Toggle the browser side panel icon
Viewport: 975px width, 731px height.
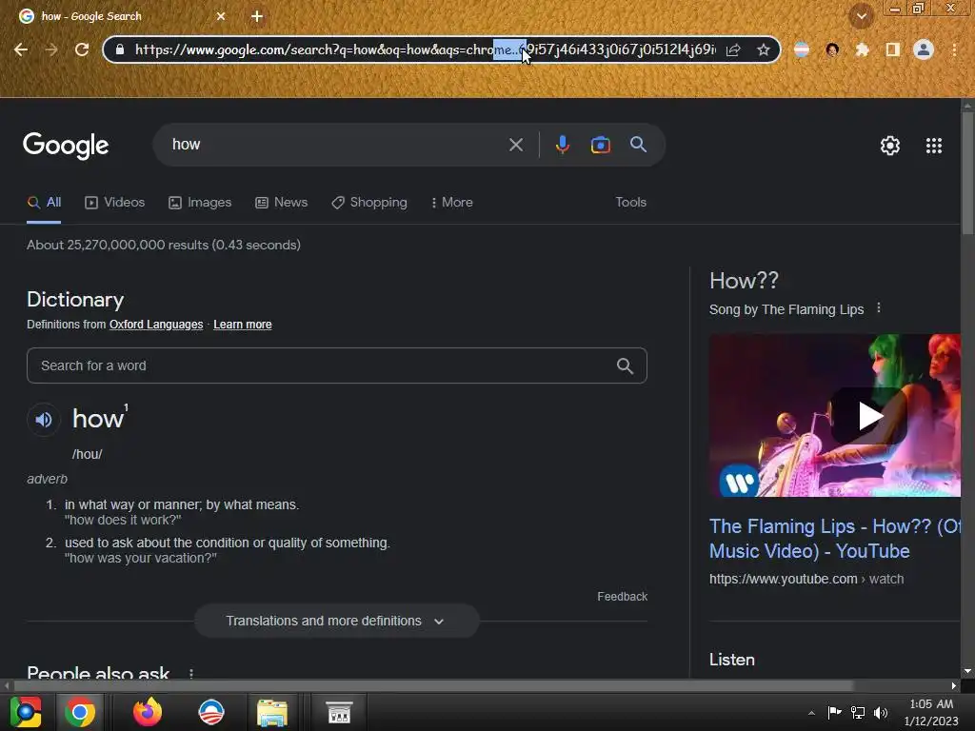tap(893, 49)
